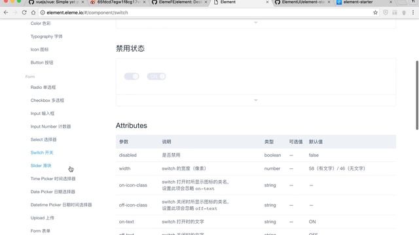The height and width of the screenshot is (235, 419).
Task: Click the 'ON' default value cell
Action: click(x=312, y=222)
